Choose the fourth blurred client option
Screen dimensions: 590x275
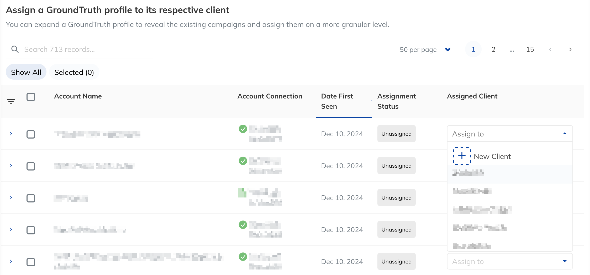click(x=510, y=228)
